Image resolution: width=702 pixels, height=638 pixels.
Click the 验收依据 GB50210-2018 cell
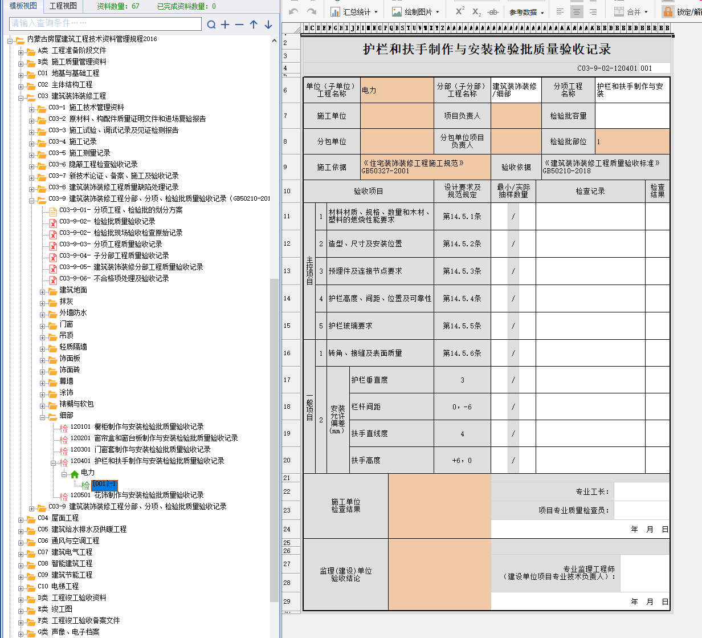point(605,167)
